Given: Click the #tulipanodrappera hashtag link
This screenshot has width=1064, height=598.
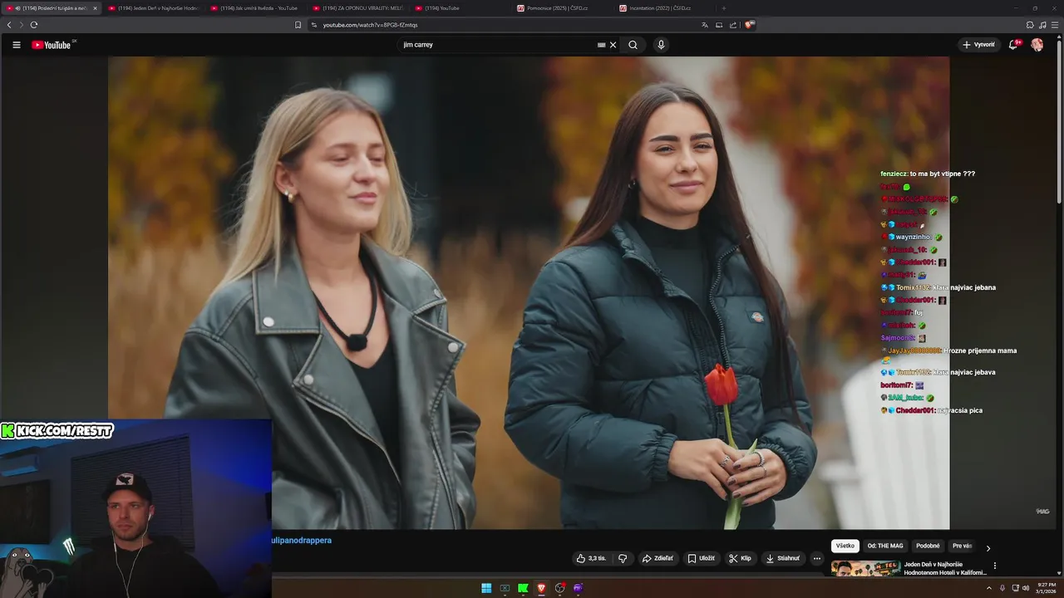Looking at the screenshot, I should (302, 541).
